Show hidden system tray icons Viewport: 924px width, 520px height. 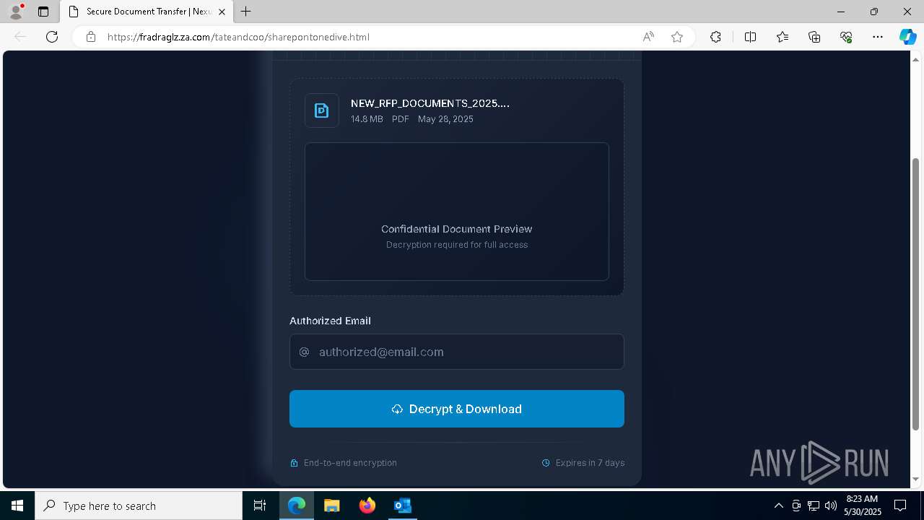(x=778, y=506)
